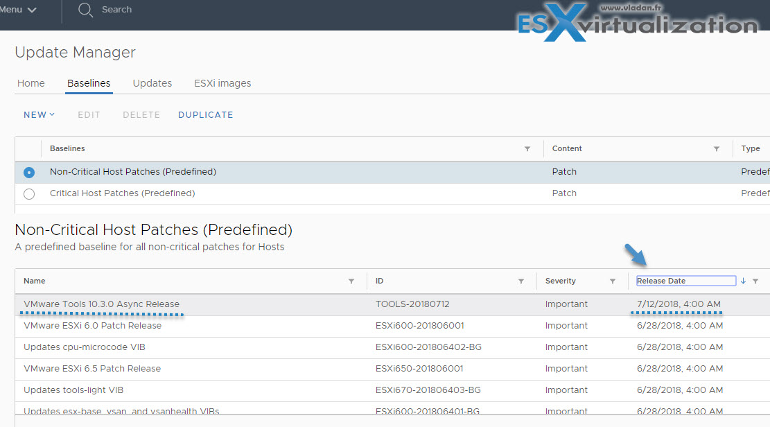Click the Search input field

[x=116, y=9]
